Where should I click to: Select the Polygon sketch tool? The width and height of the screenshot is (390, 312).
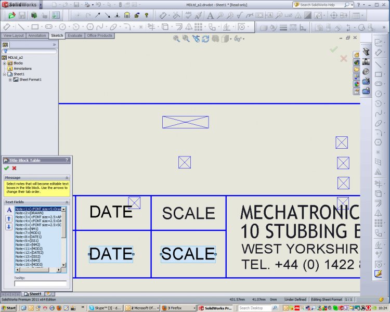tap(90, 27)
